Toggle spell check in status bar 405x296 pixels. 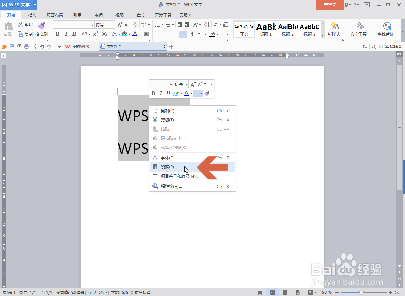point(141,292)
